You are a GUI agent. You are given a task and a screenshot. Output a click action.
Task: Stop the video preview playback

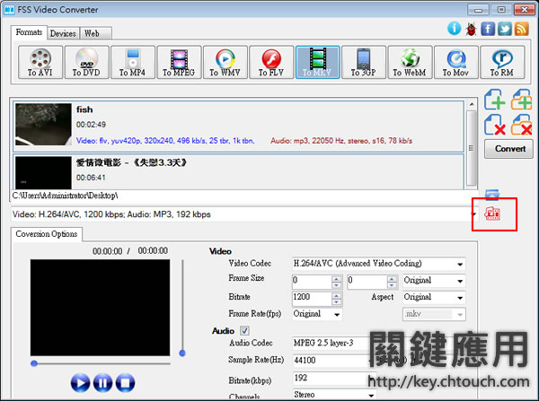tap(126, 383)
